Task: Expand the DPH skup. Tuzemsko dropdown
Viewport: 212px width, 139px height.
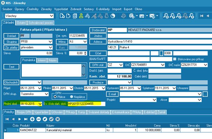Action: click(x=47, y=94)
